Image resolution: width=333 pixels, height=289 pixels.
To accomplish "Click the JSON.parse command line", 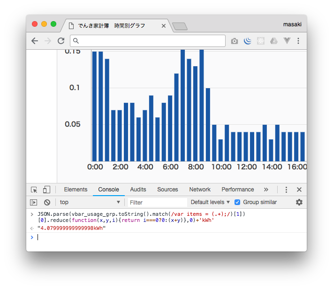I will [x=141, y=217].
